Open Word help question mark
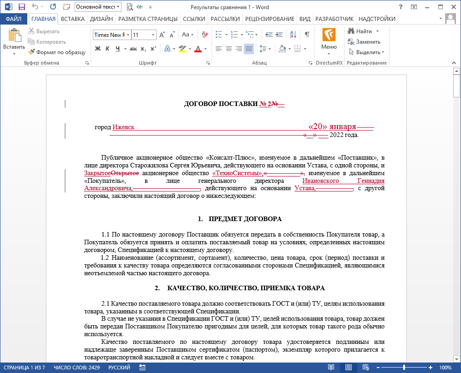The height and width of the screenshot is (373, 461). [400, 7]
